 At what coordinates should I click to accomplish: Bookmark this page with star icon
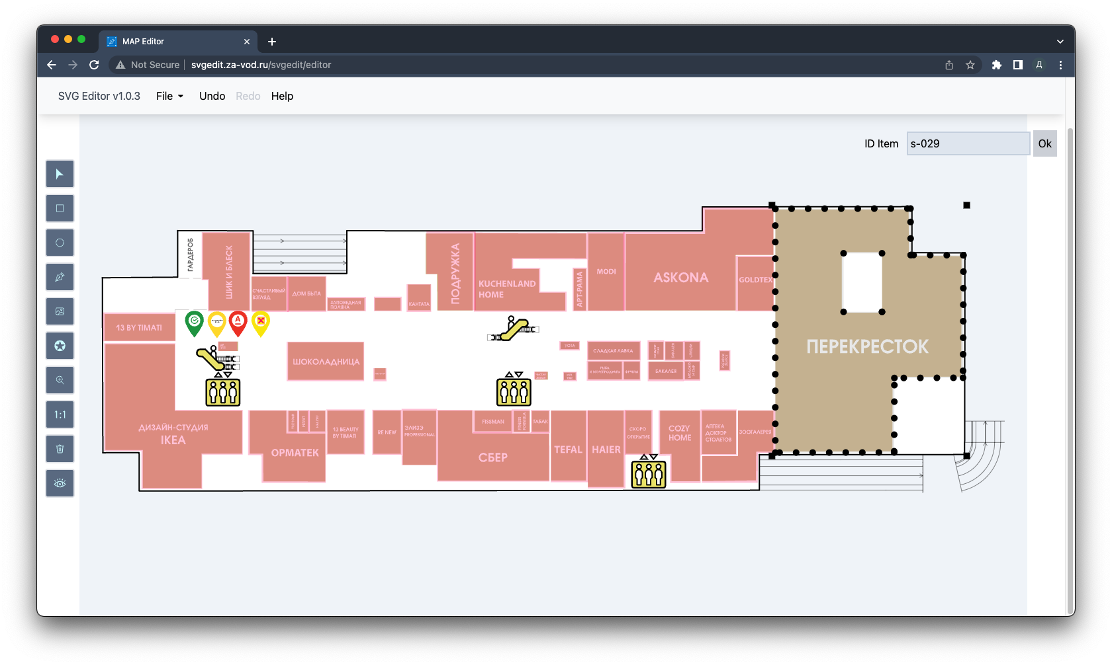pyautogui.click(x=970, y=65)
